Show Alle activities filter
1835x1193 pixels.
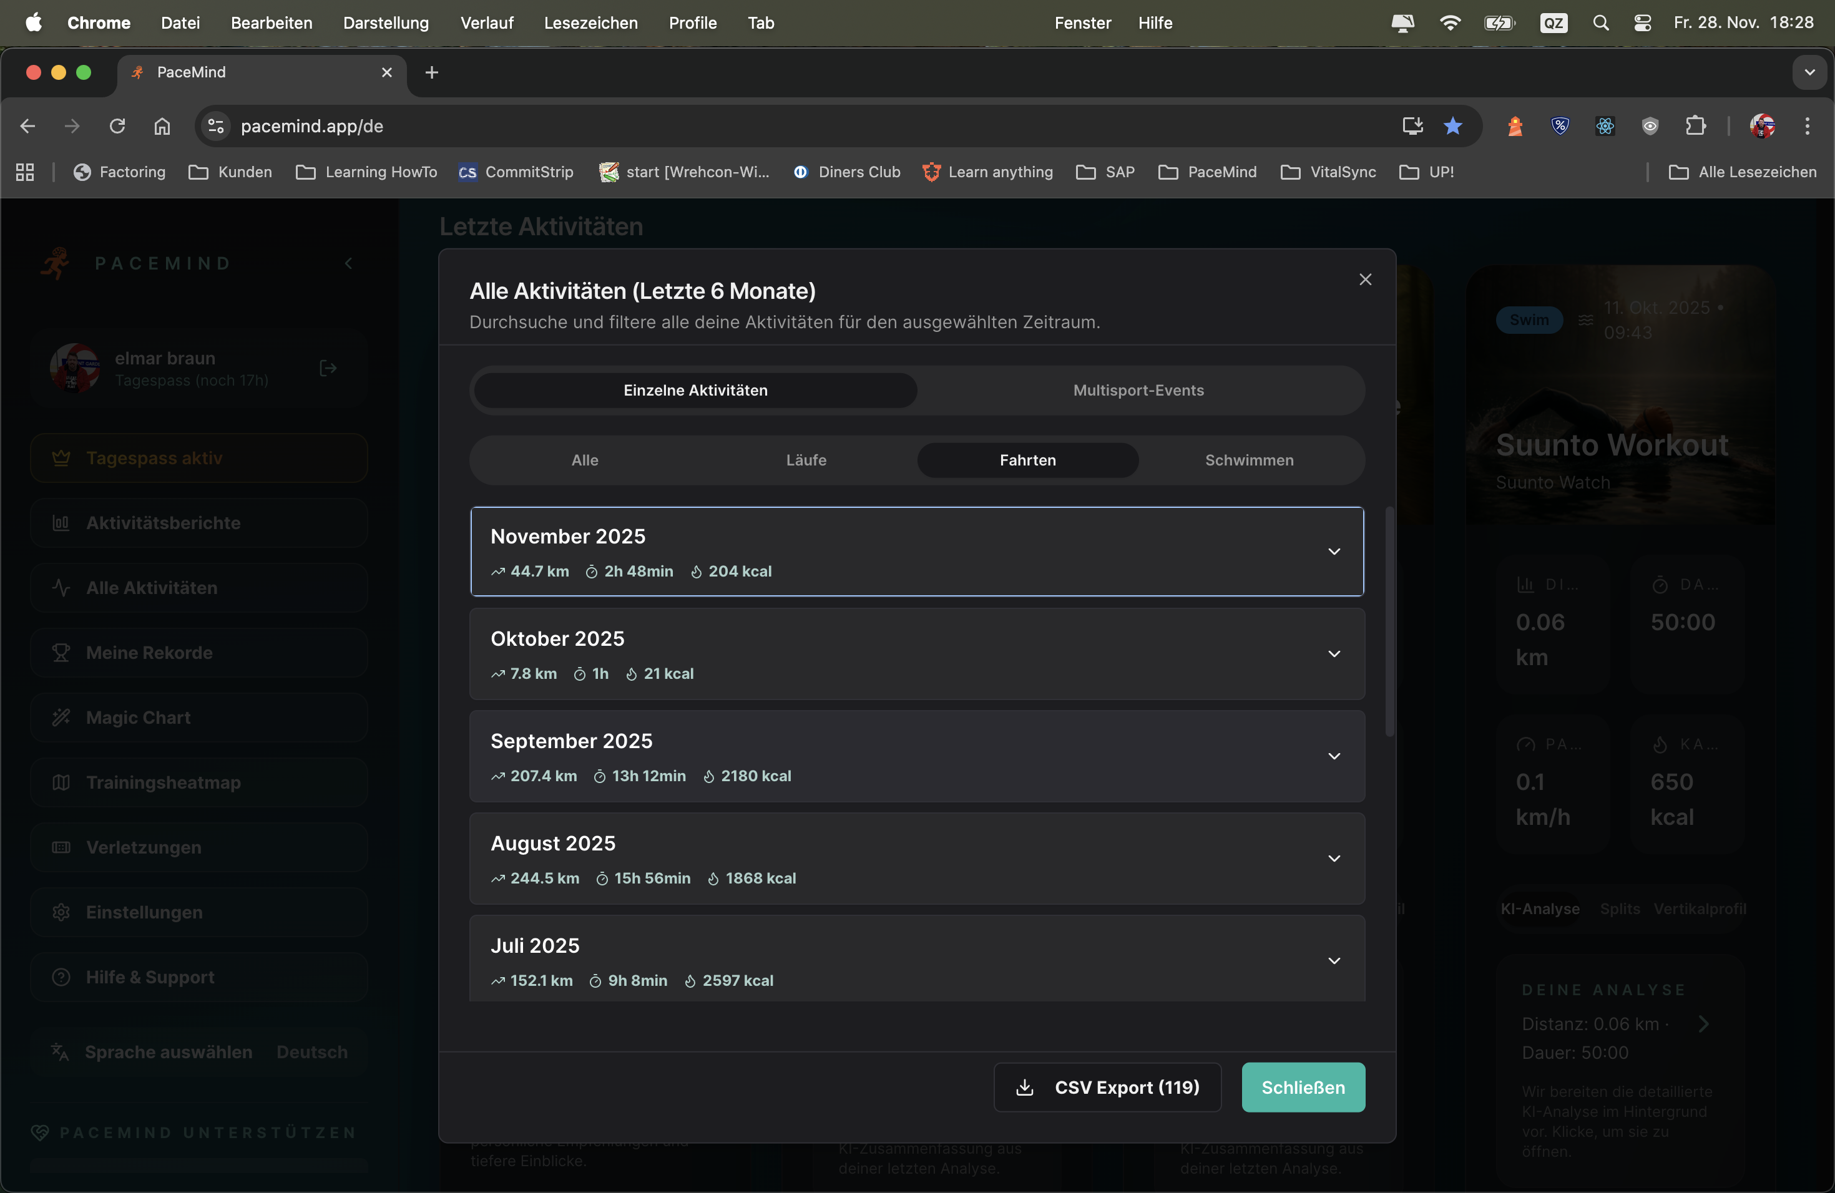[584, 460]
